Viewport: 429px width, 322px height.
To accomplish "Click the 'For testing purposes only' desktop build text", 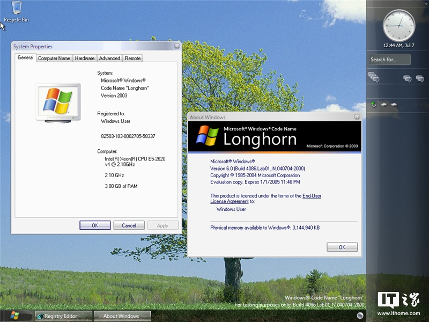I will (x=299, y=305).
